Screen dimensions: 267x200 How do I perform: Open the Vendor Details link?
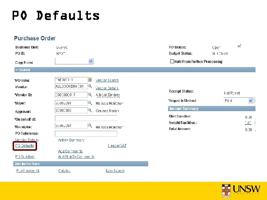(x=107, y=88)
